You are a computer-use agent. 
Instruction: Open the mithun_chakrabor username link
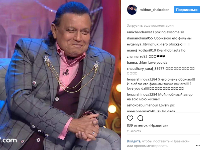click(154, 10)
